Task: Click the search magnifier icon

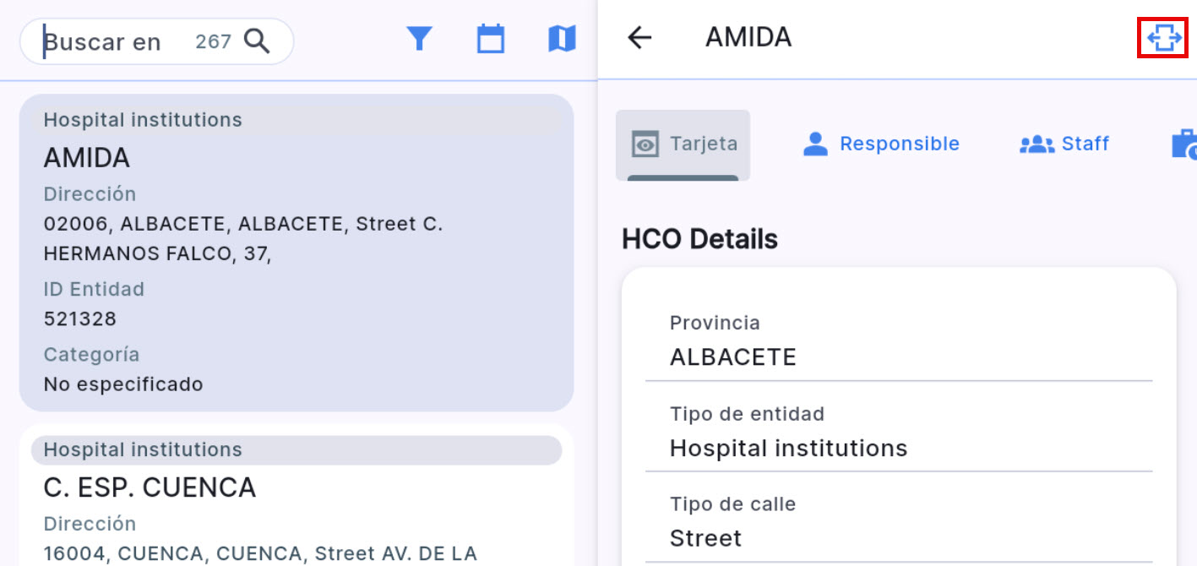Action: (x=257, y=41)
